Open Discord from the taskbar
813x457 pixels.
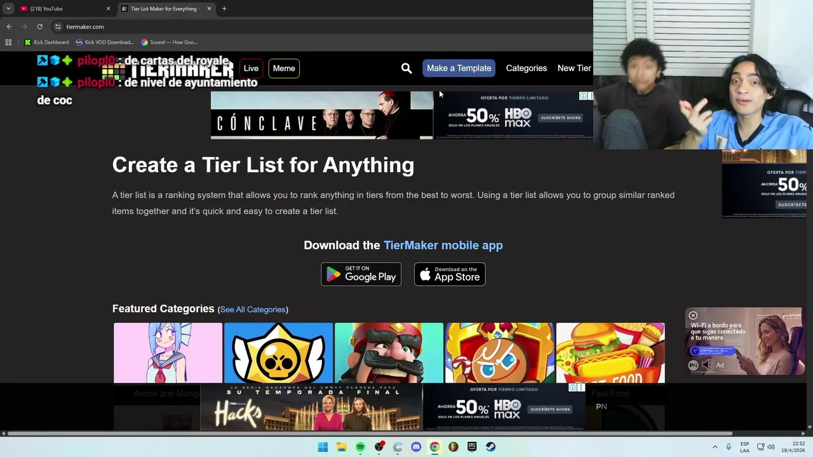coord(416,447)
